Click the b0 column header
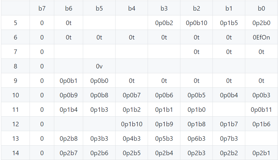 point(261,9)
